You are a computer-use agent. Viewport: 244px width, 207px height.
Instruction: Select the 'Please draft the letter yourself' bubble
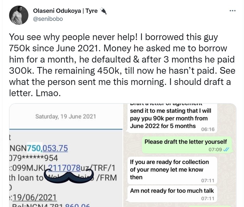tap(187, 145)
